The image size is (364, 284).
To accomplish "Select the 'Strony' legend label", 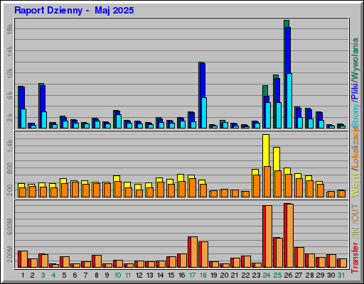I will coord(355,116).
